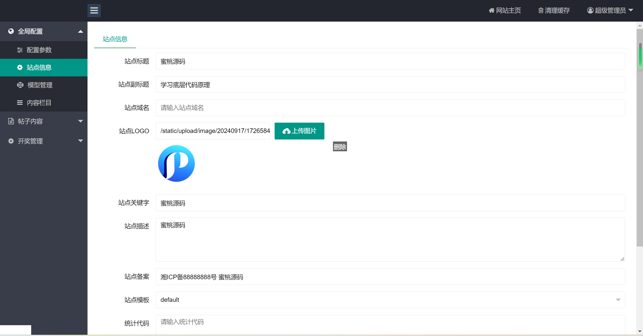This screenshot has width=643, height=336.
Task: Collapse the 全局配置 section arrow
Action: [x=80, y=31]
